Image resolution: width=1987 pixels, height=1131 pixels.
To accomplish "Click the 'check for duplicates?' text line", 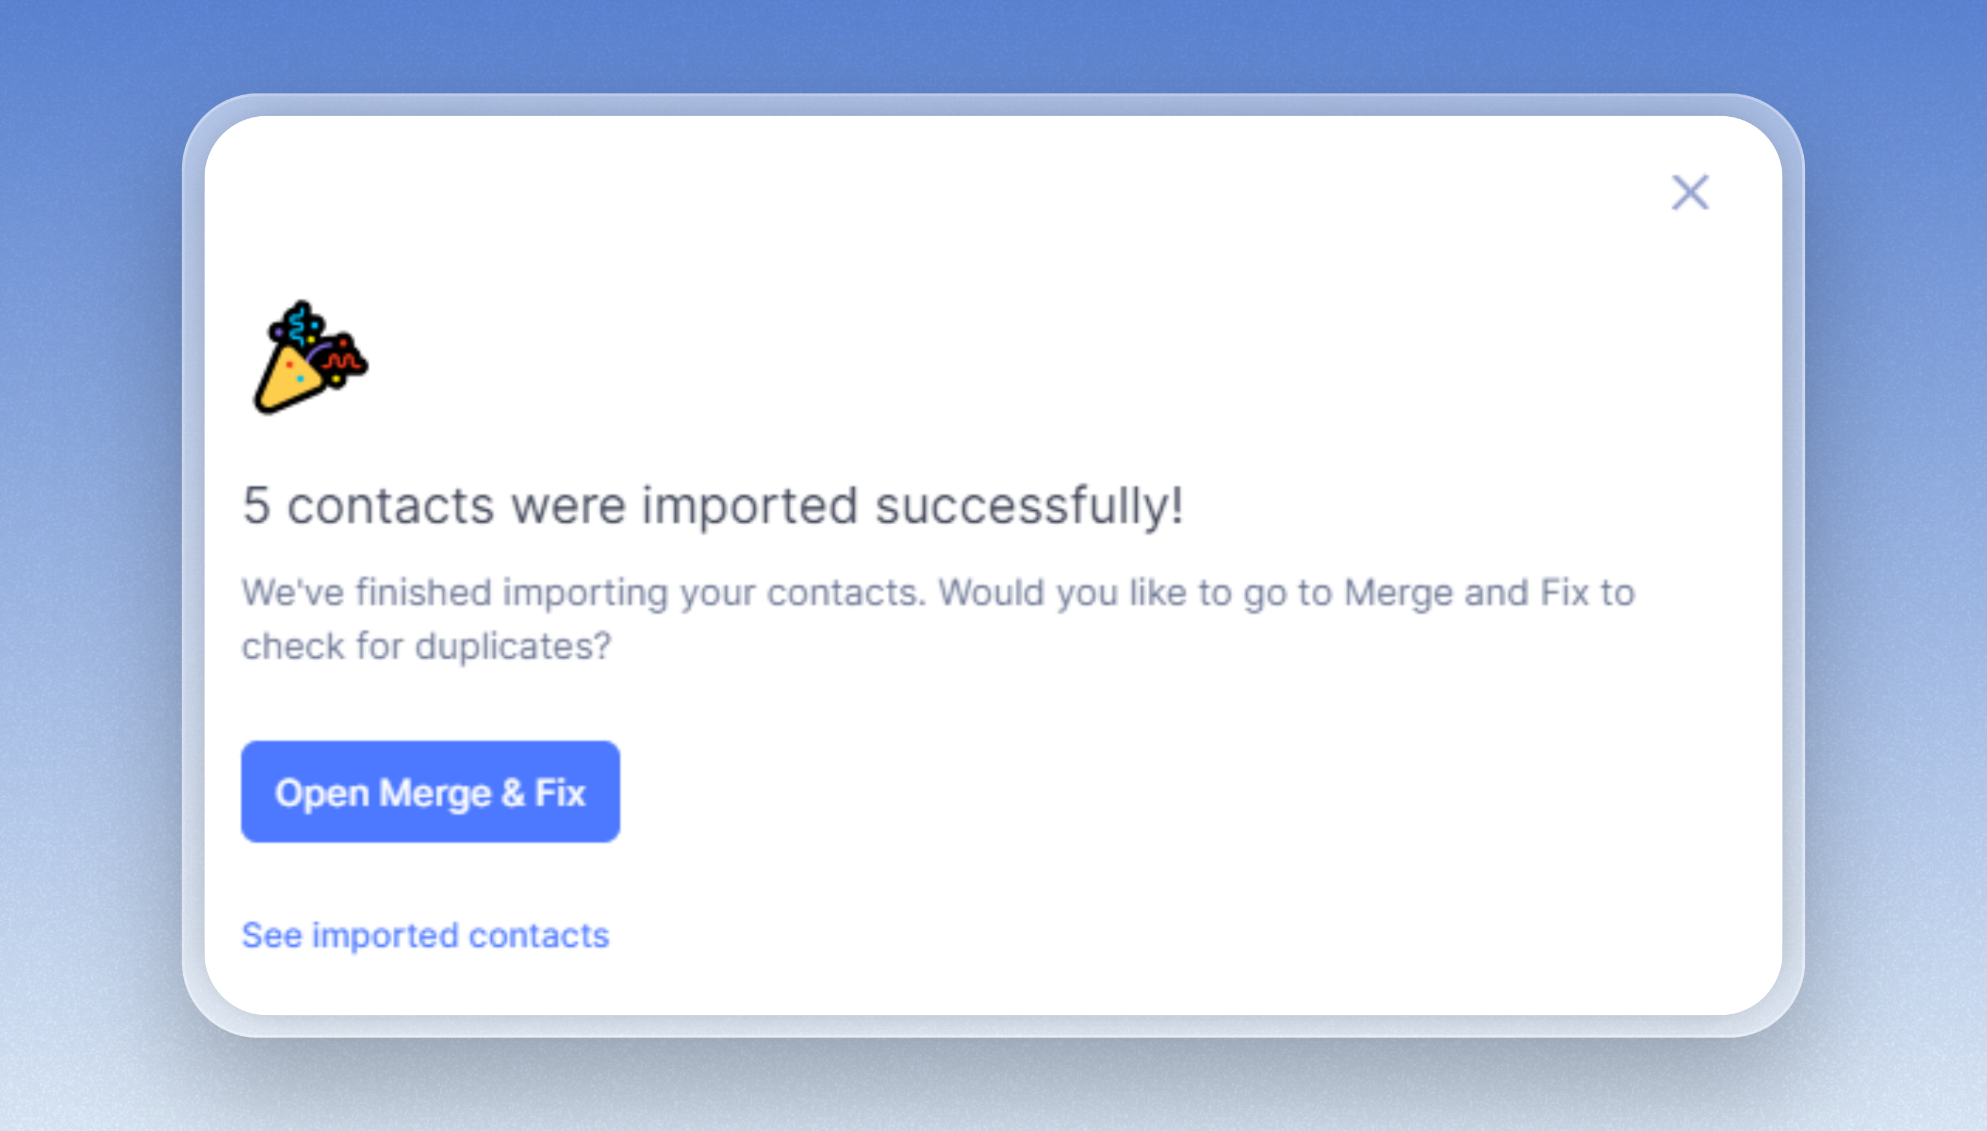I will point(427,646).
